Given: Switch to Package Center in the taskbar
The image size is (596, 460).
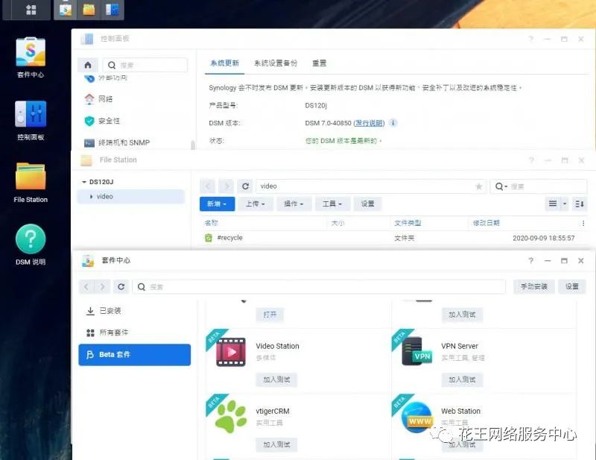Looking at the screenshot, I should pyautogui.click(x=66, y=10).
